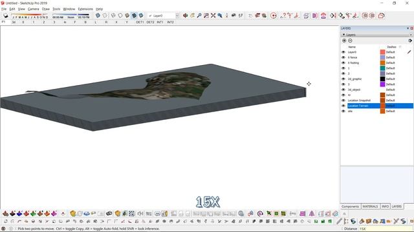414x232 pixels.
Task: Open the Layer0 layer dropdown in toolbar
Action: 177,15
